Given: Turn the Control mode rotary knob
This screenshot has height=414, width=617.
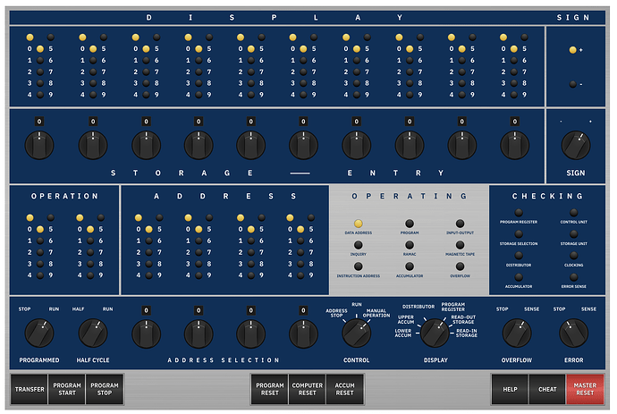Looking at the screenshot, I should tap(357, 334).
